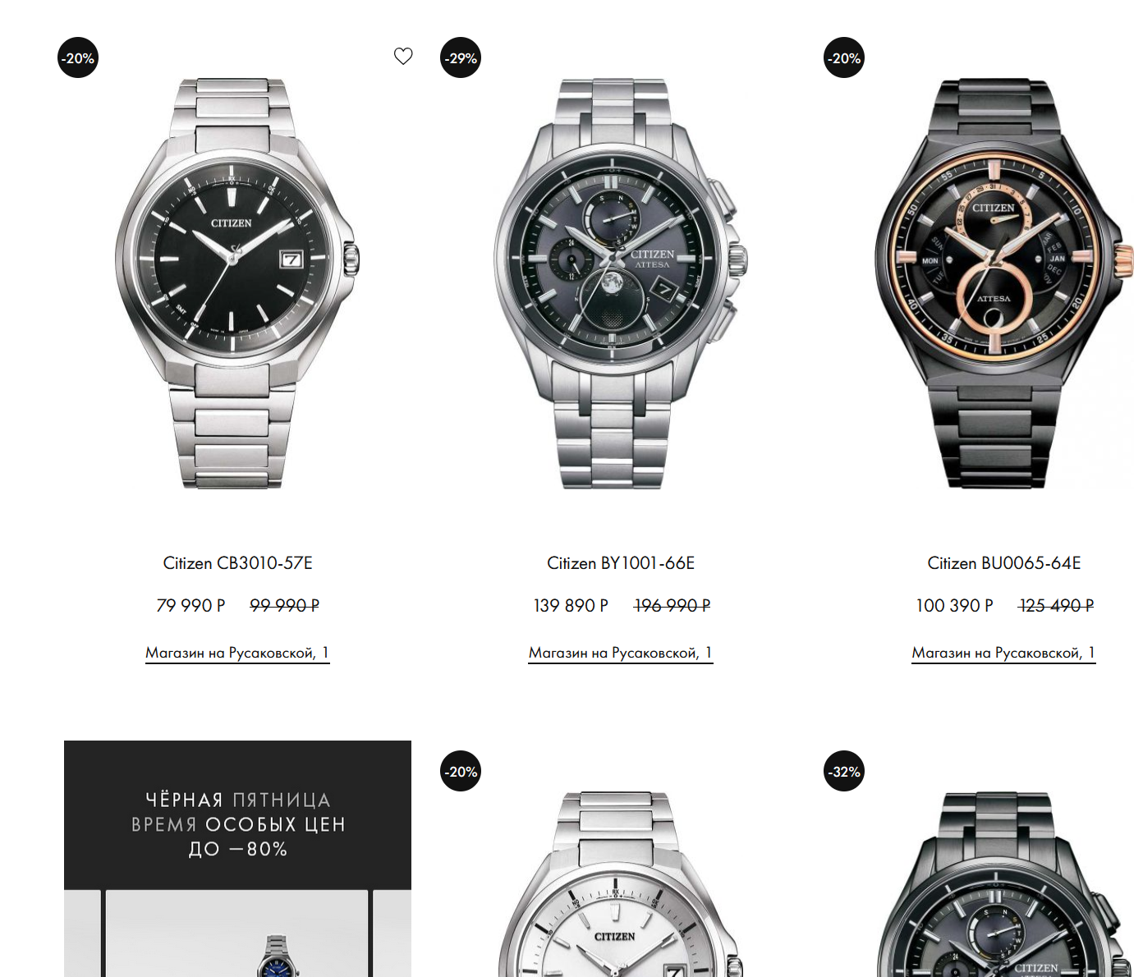This screenshot has height=977, width=1143.
Task: Open Citizen BY1001-66E product title
Action: pyautogui.click(x=621, y=563)
